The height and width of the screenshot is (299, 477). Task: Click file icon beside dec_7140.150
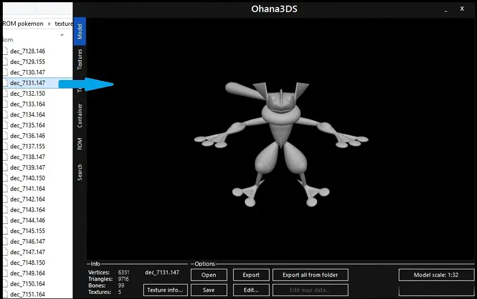5,178
